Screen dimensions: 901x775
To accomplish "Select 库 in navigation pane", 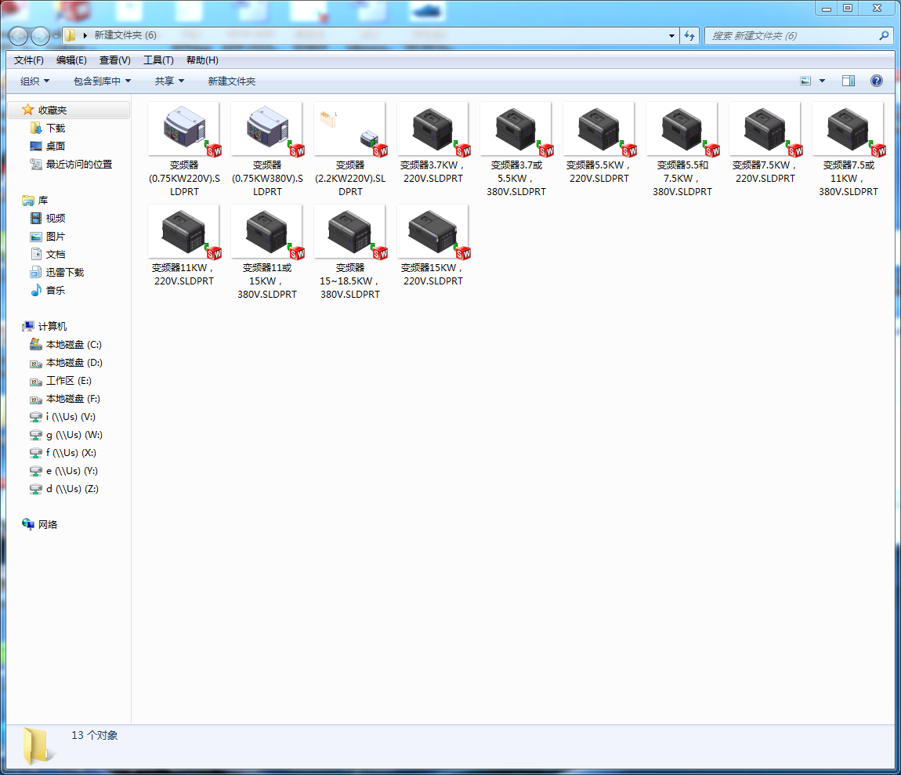I will click(x=43, y=200).
